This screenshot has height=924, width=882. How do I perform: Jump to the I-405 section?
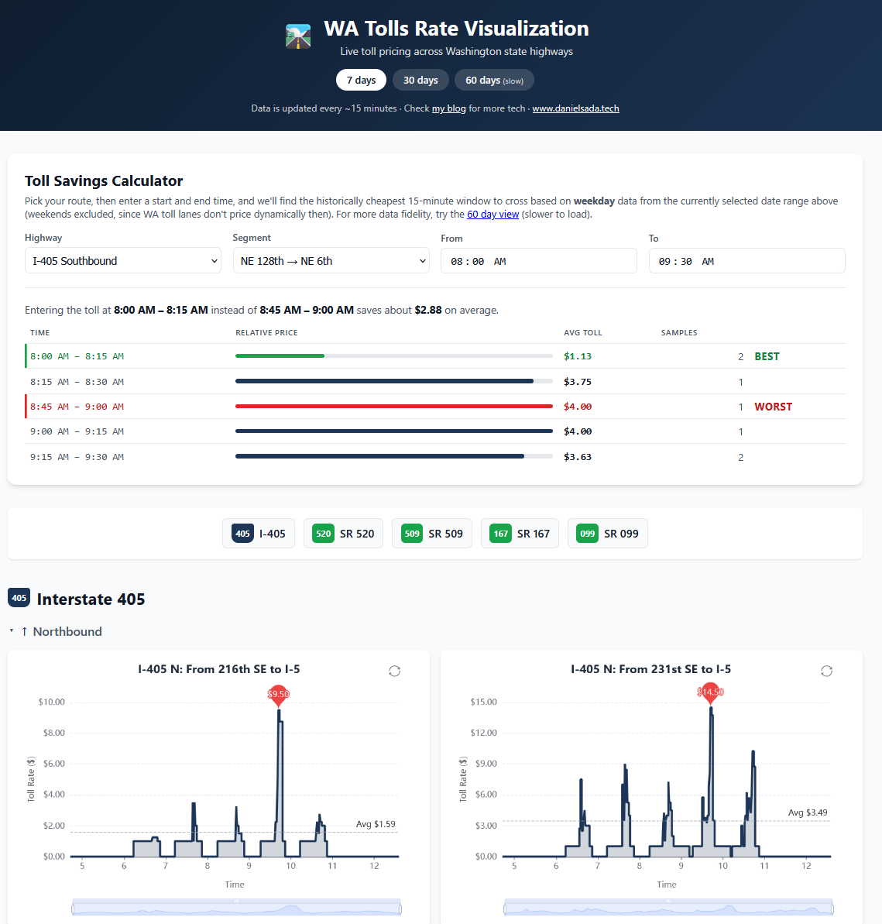259,534
